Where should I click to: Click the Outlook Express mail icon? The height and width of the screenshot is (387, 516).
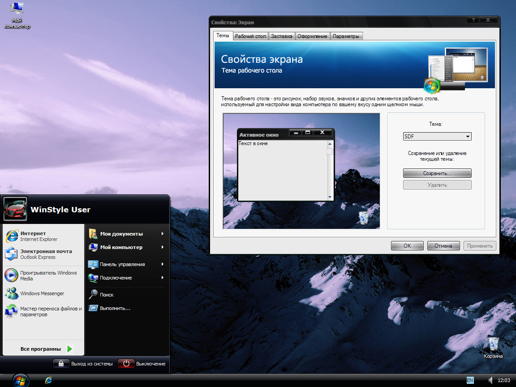click(x=12, y=254)
